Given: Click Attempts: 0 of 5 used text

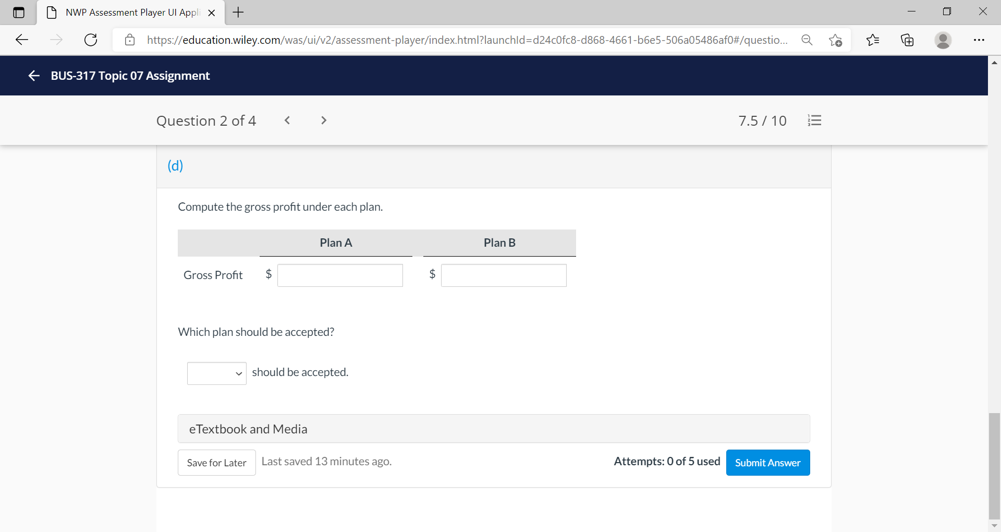Looking at the screenshot, I should click(667, 461).
